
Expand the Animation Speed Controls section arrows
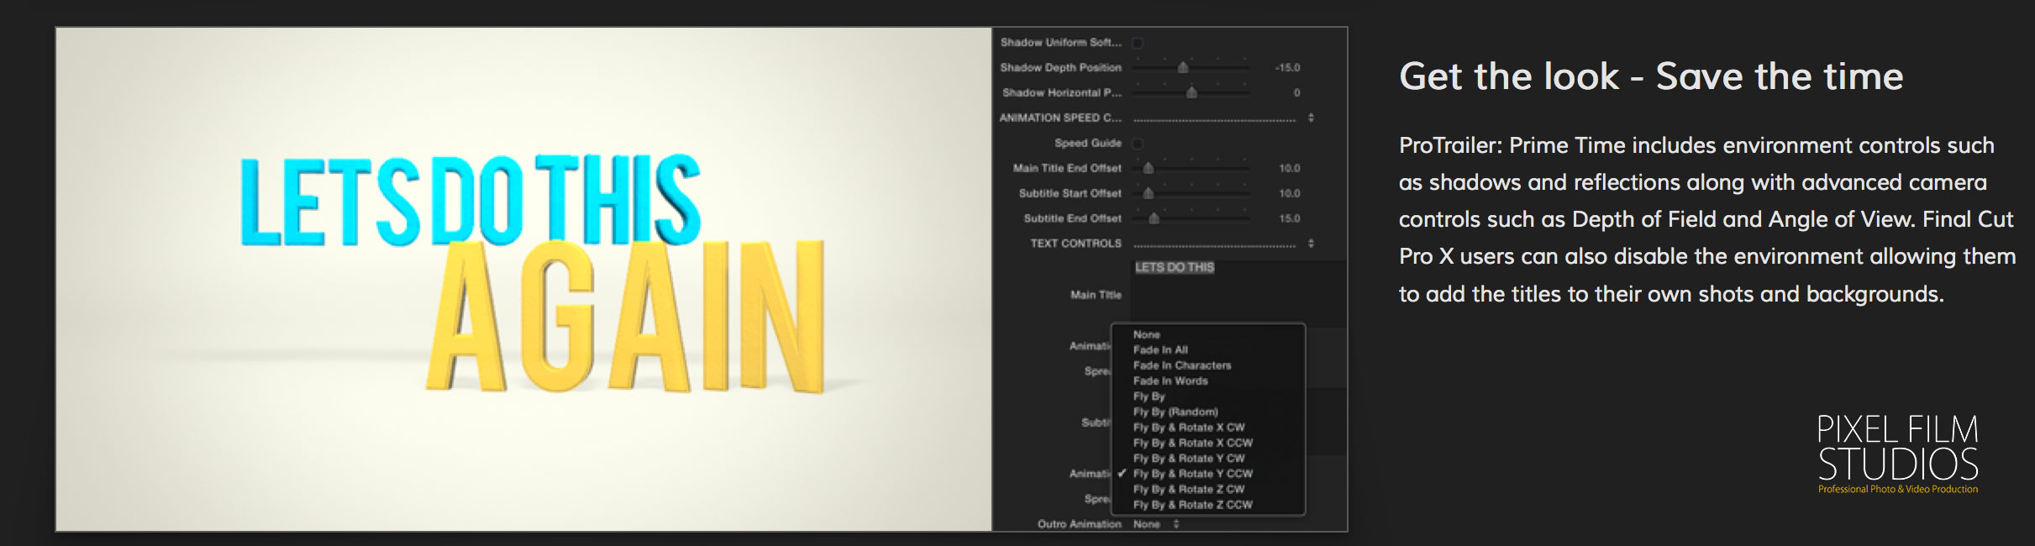tap(1311, 118)
